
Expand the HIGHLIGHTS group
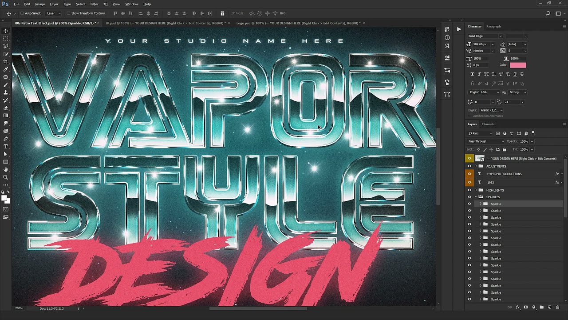tap(476, 190)
